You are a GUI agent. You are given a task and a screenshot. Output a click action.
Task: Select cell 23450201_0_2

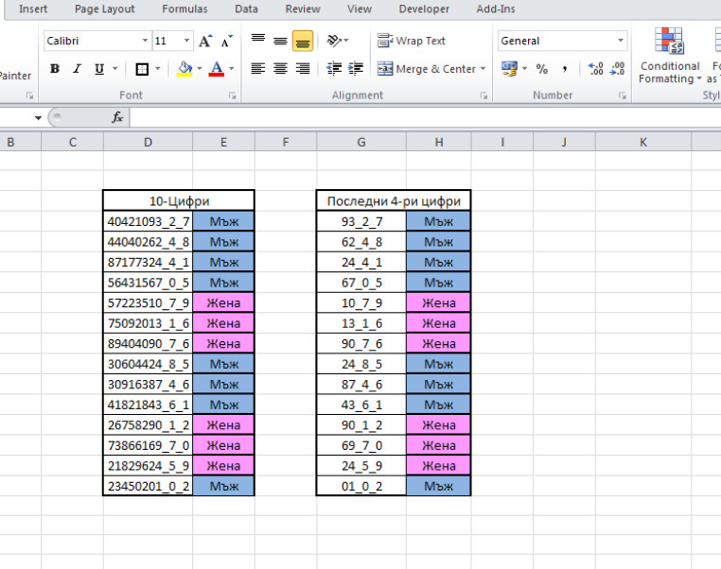(x=148, y=486)
